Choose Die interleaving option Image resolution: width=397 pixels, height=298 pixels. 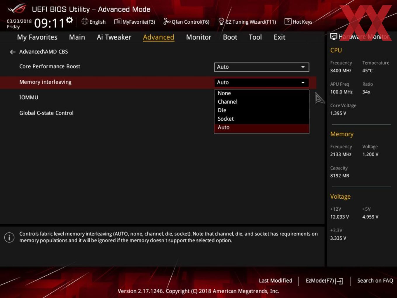pyautogui.click(x=262, y=110)
